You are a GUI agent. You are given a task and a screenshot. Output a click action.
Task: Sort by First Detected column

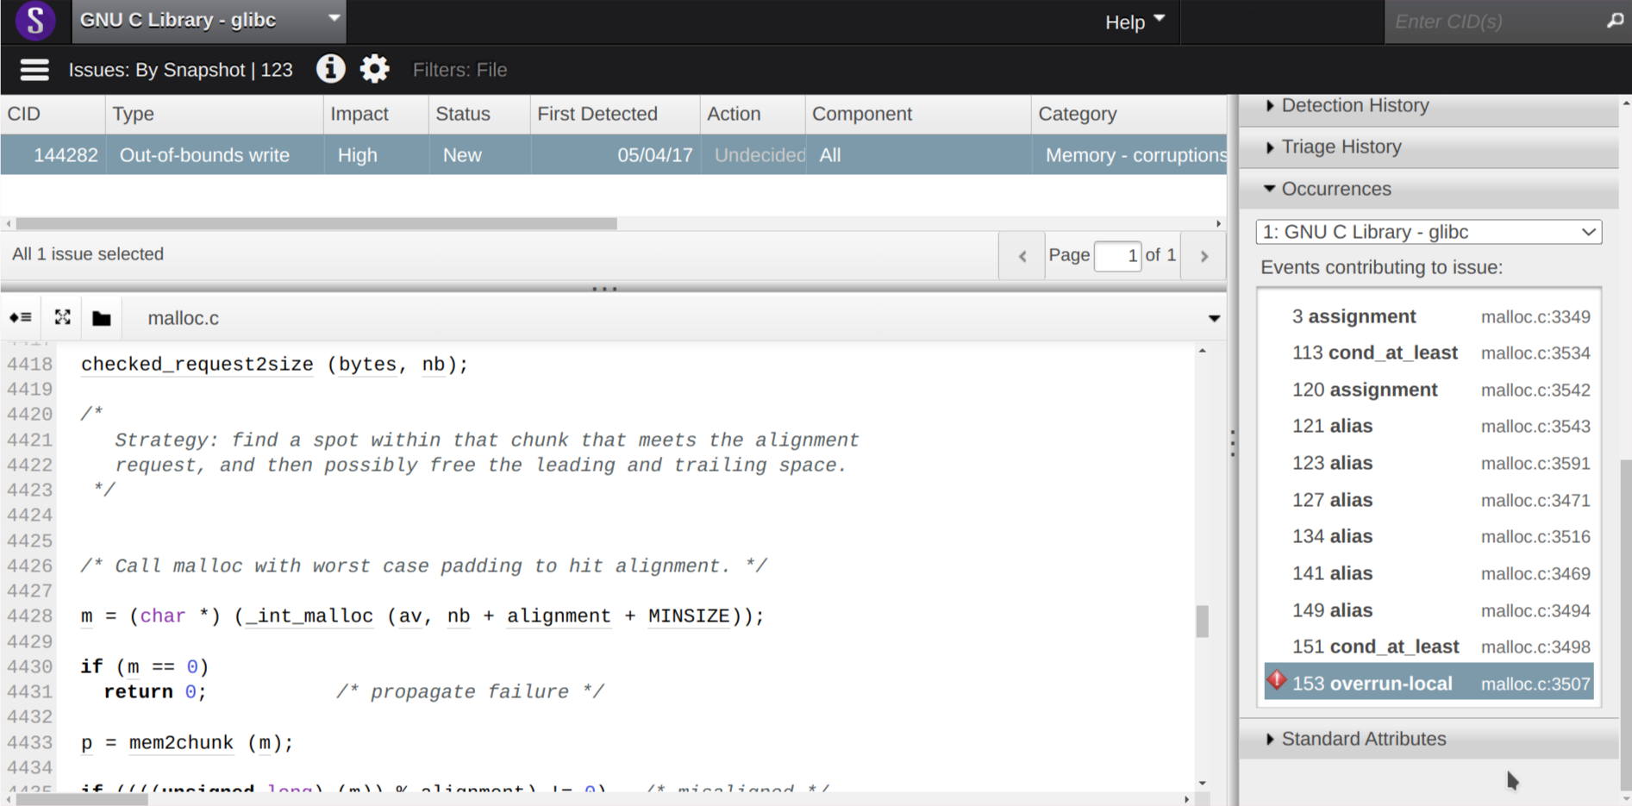[615, 114]
